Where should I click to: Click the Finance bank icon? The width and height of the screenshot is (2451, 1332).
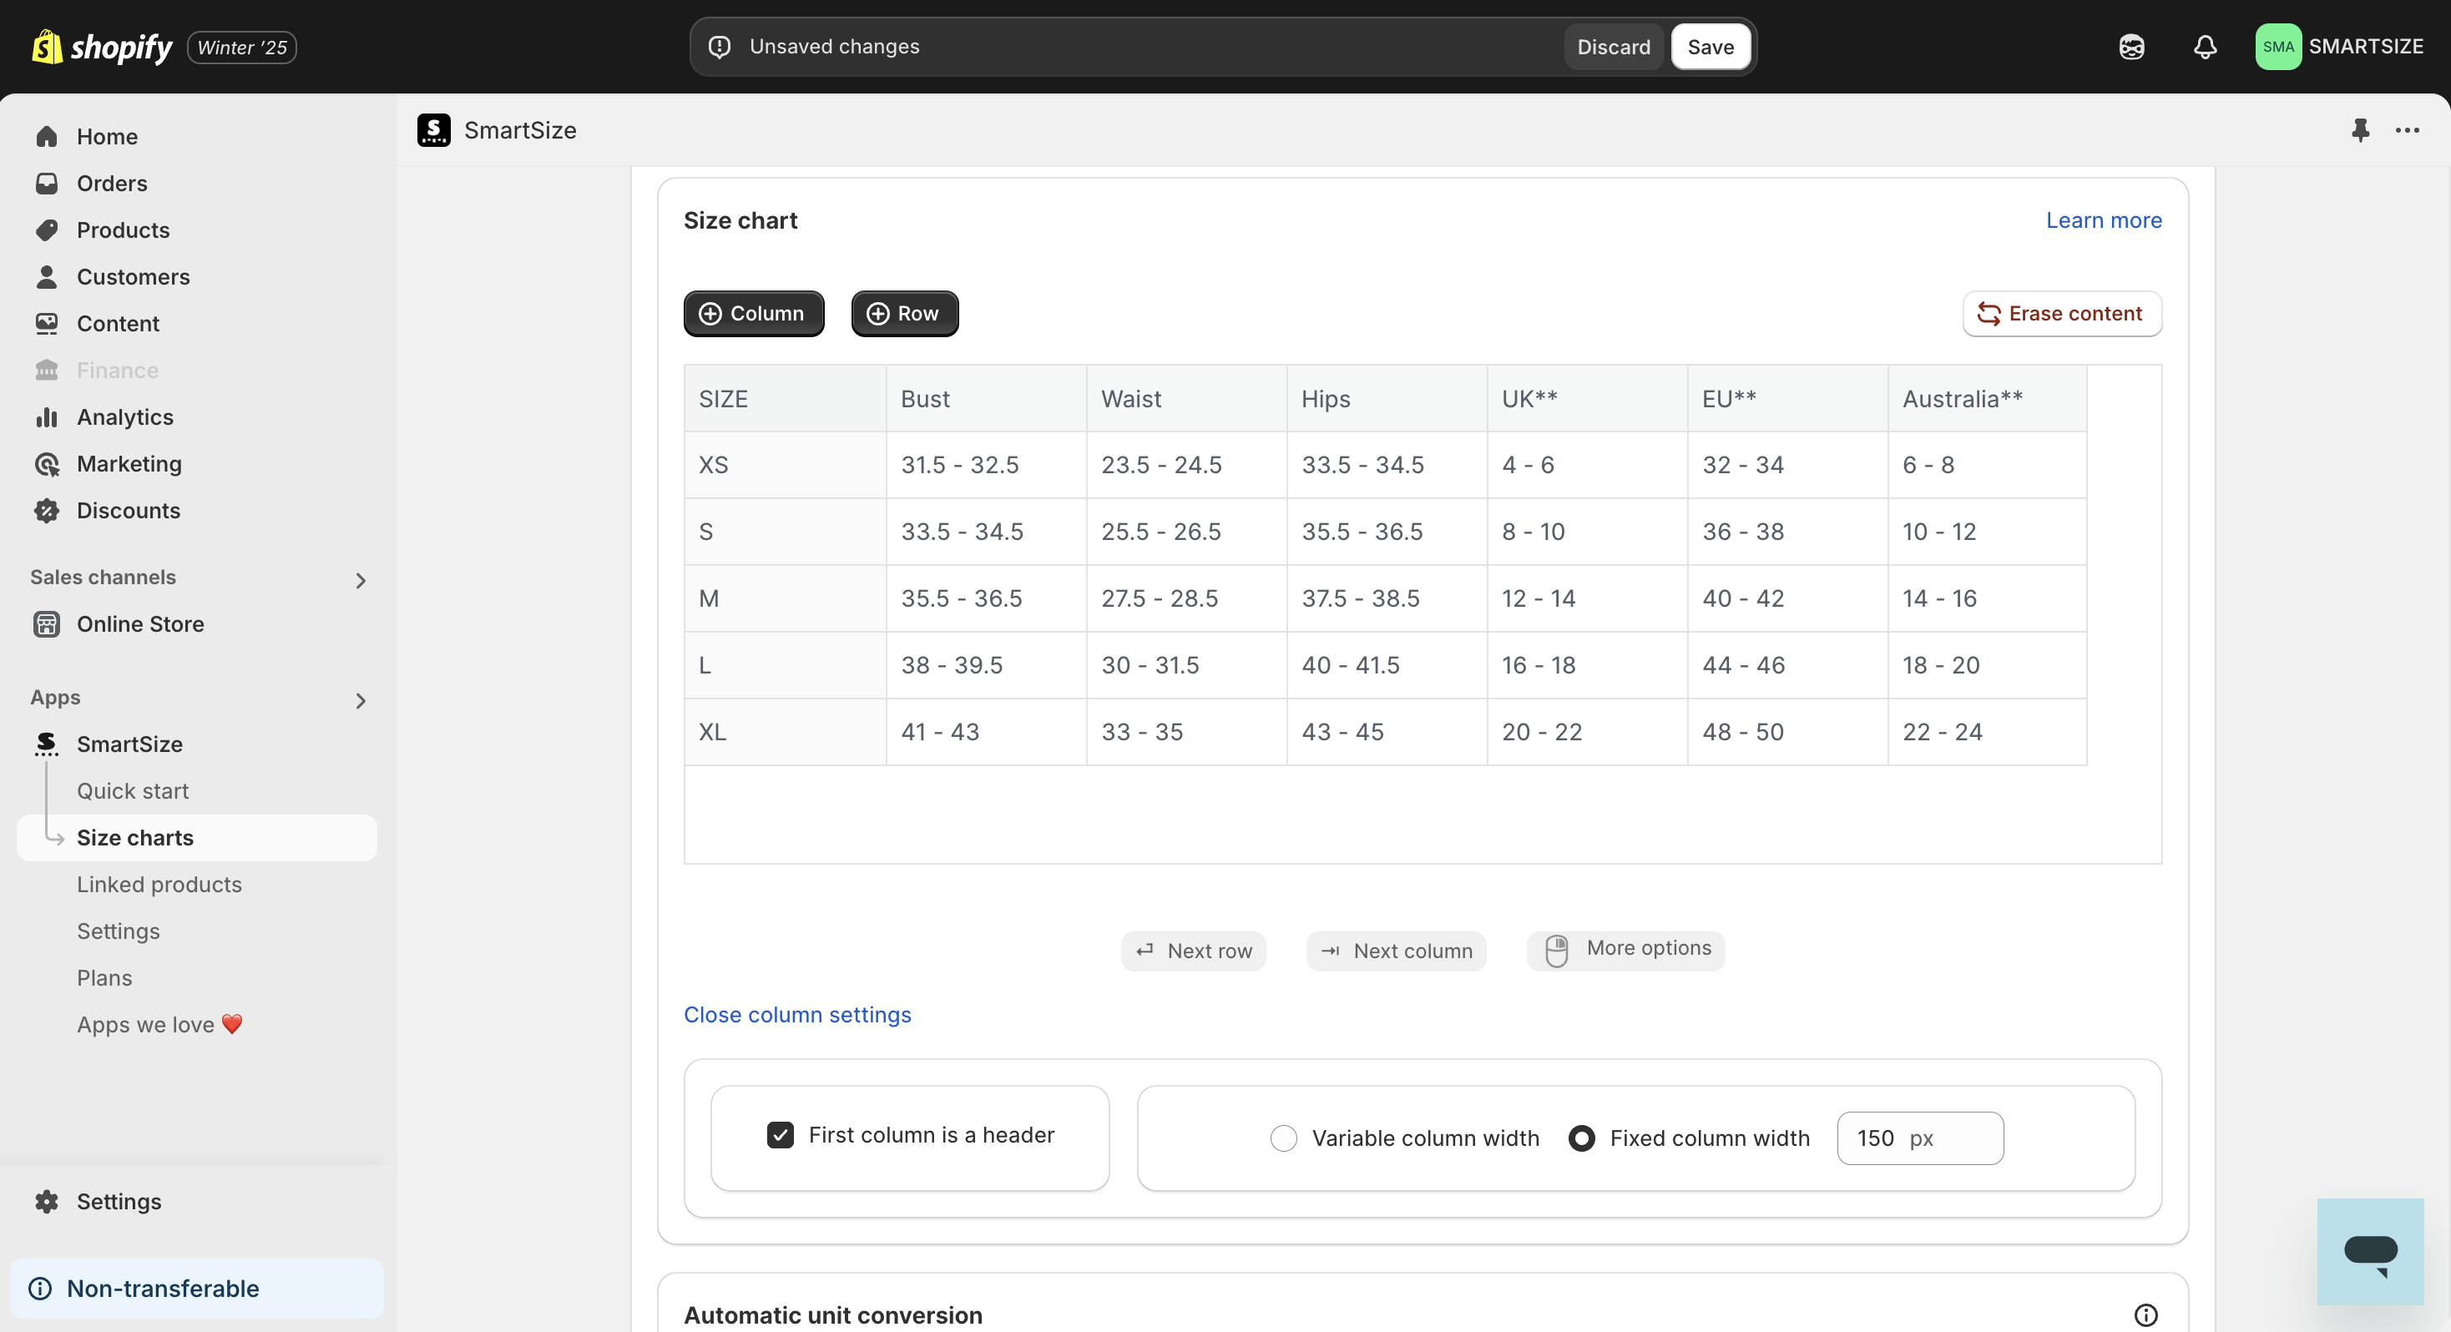47,370
